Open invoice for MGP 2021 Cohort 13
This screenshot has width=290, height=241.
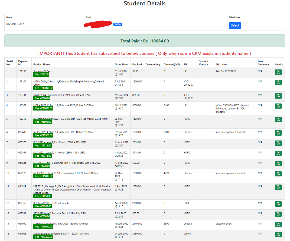coord(278,174)
